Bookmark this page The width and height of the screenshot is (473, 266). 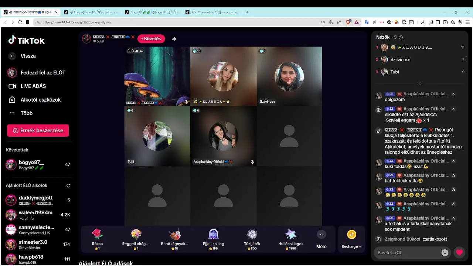coord(27,22)
